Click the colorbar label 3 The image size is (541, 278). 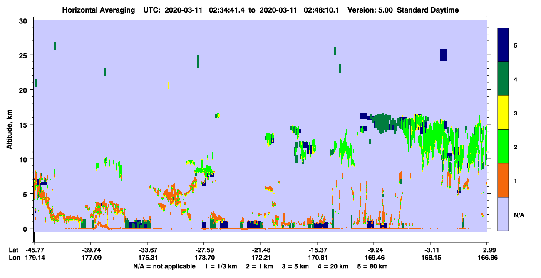point(515,113)
